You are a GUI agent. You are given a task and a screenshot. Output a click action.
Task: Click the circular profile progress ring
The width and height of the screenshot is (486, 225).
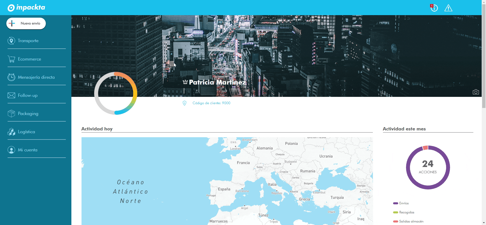pyautogui.click(x=116, y=93)
